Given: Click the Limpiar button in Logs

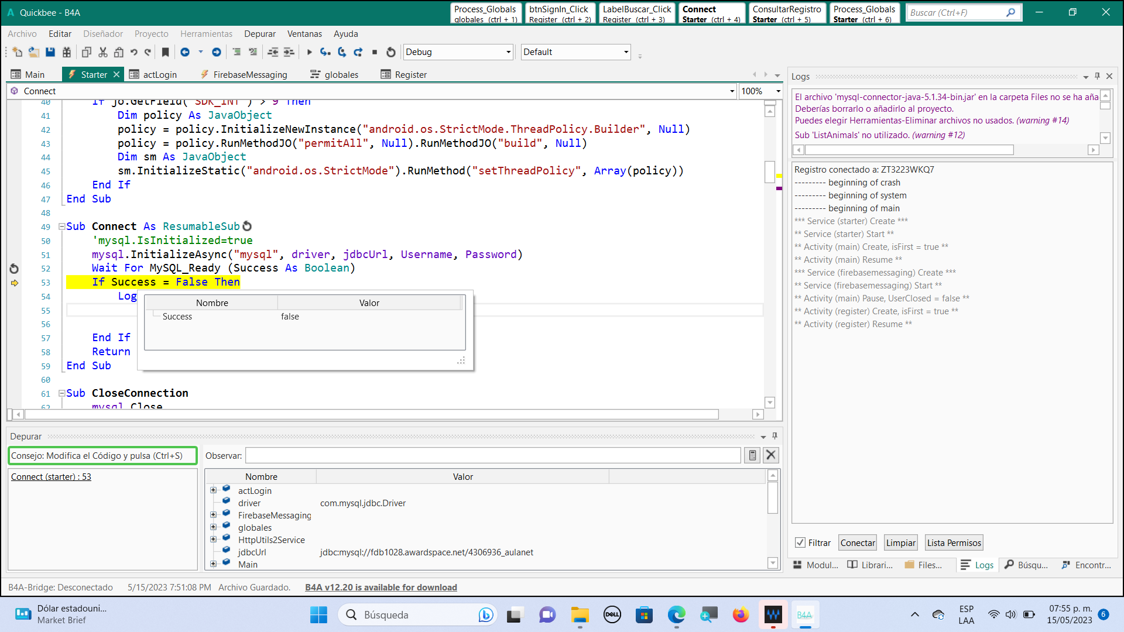Looking at the screenshot, I should (x=900, y=542).
